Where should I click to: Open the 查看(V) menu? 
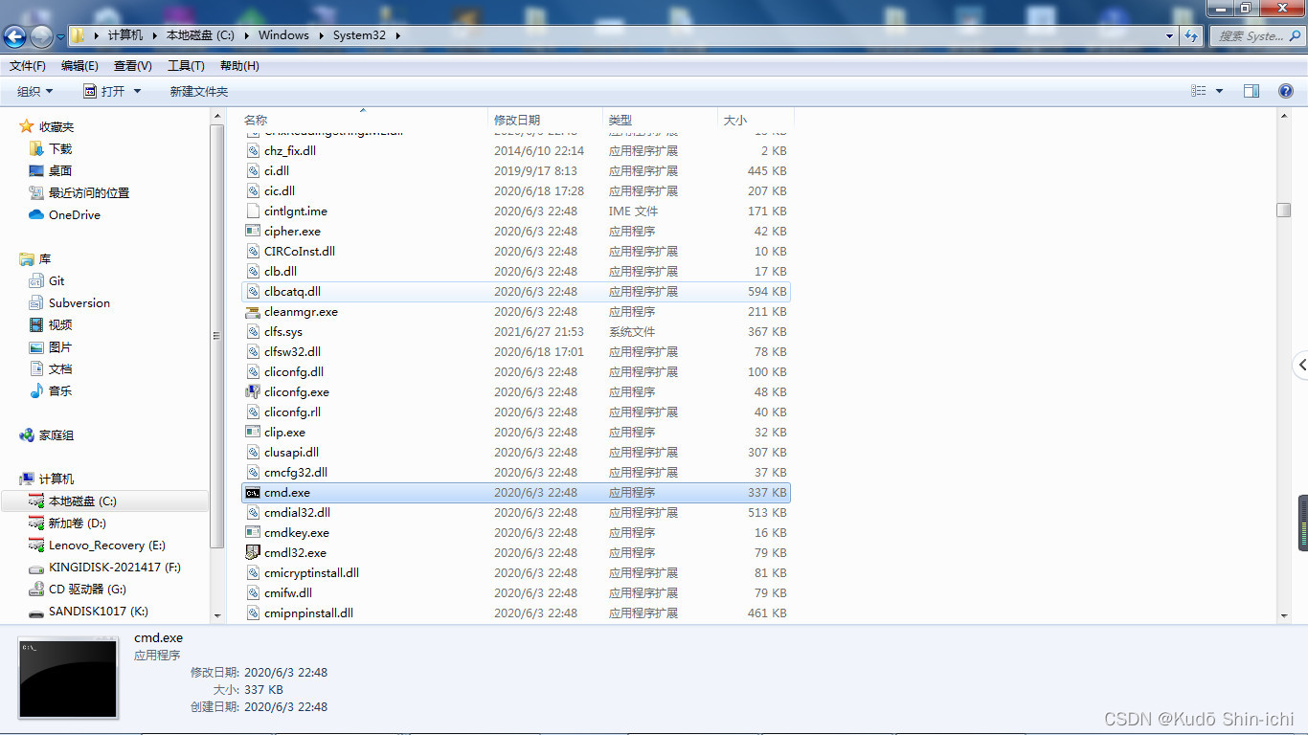[x=132, y=66]
